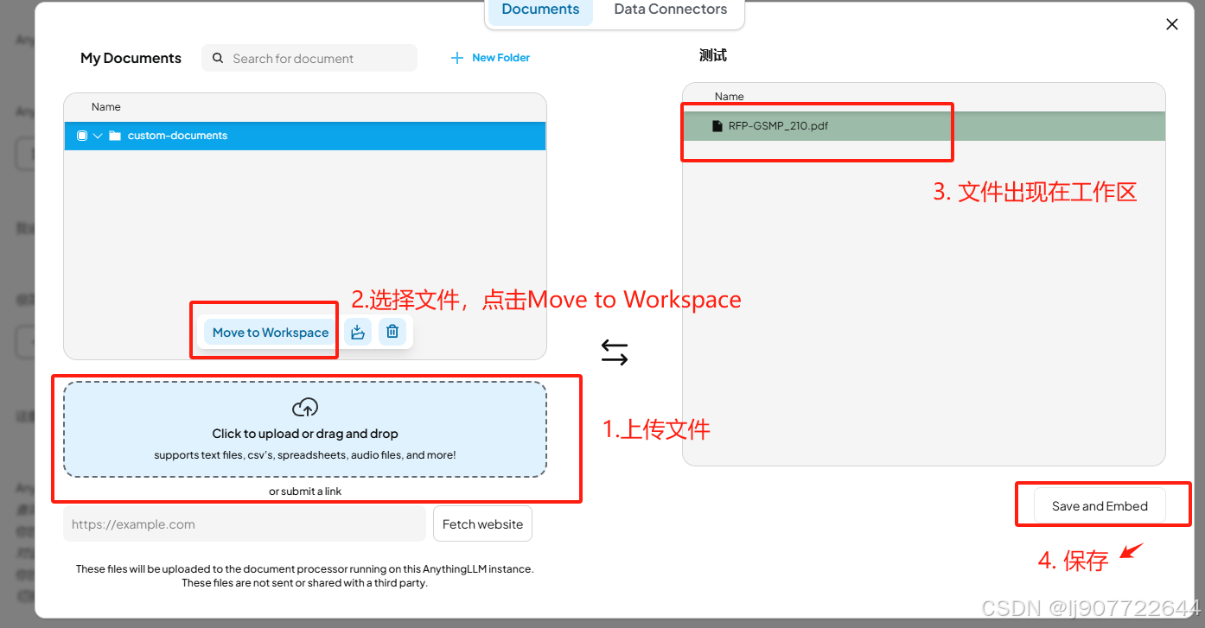The image size is (1205, 628).
Task: Click Move to Workspace
Action: point(271,333)
